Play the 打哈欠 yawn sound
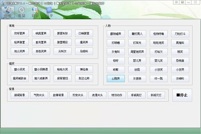 click(159, 52)
